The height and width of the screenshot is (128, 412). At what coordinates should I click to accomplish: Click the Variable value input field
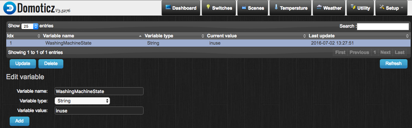(x=99, y=111)
